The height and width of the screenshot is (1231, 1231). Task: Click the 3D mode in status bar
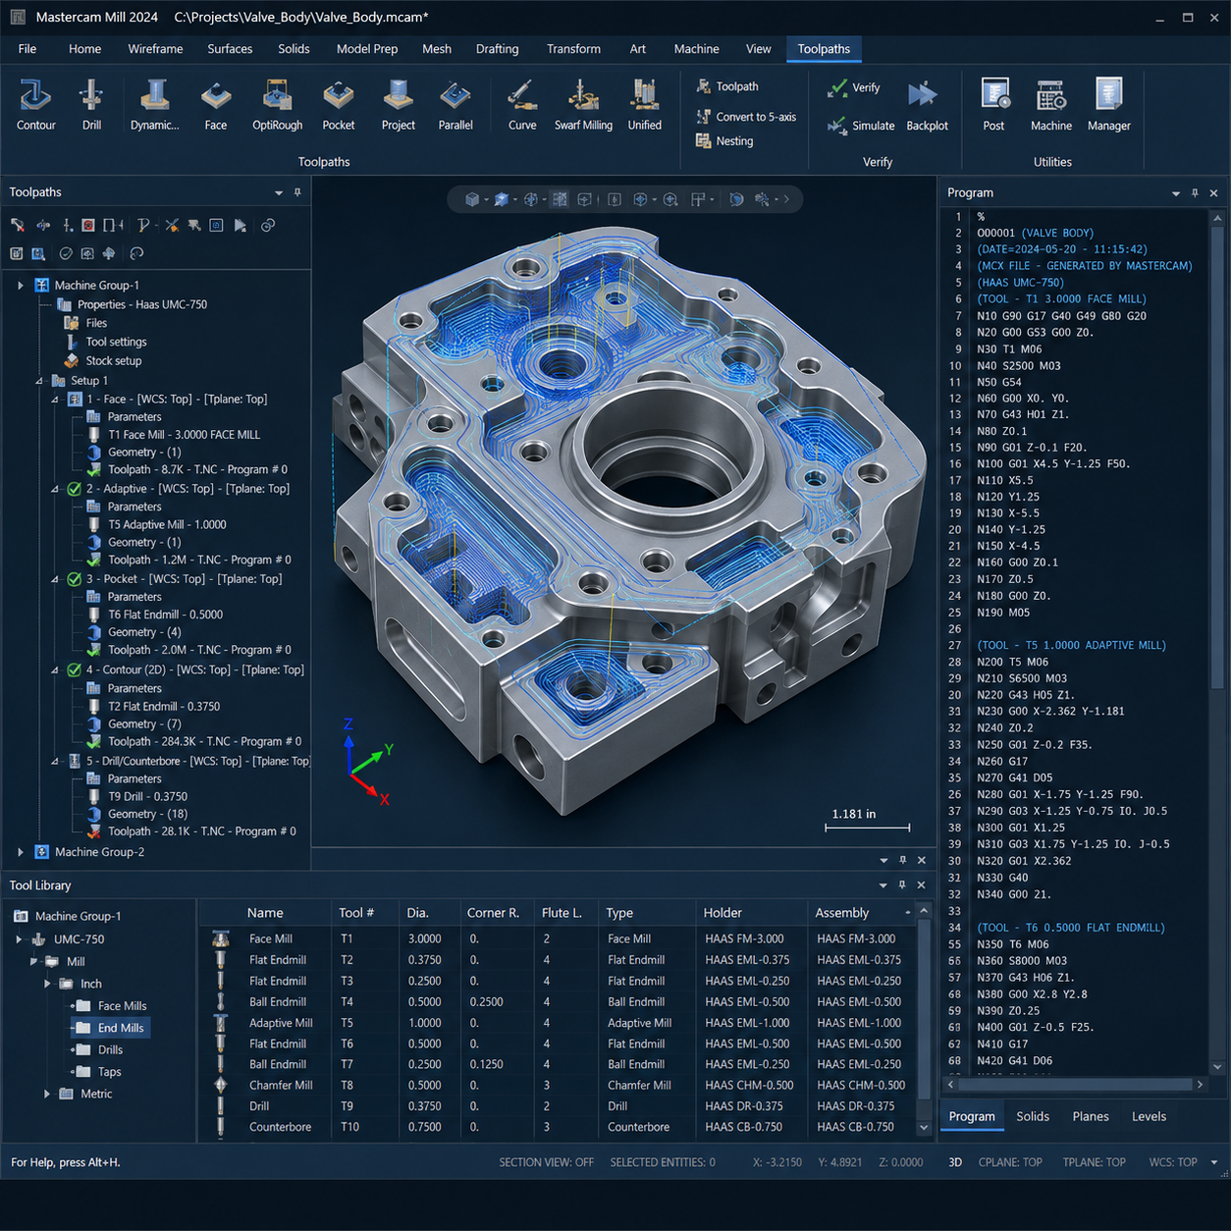click(x=955, y=1162)
